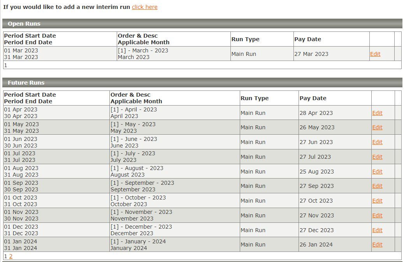The width and height of the screenshot is (404, 262).
Task: Go to page 2 of Future Runs
Action: [x=11, y=256]
